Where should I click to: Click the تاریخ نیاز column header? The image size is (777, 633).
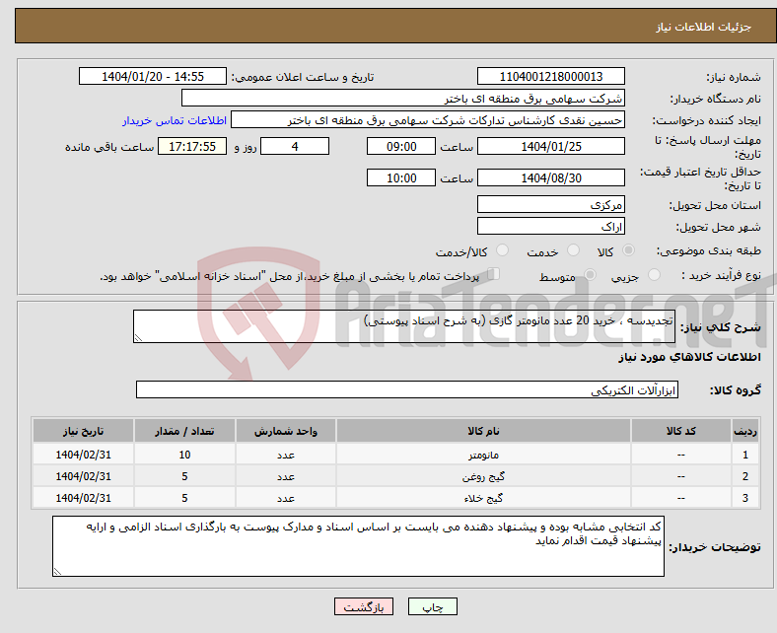click(84, 432)
